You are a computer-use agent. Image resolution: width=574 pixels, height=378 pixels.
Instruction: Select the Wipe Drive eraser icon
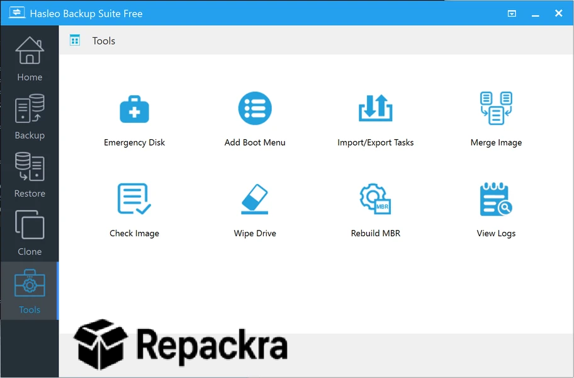pos(255,199)
